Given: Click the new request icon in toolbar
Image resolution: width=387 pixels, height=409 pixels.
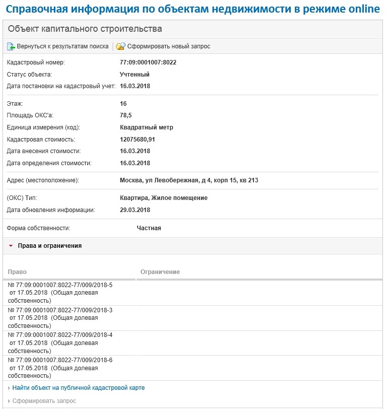Looking at the screenshot, I should click(x=120, y=46).
